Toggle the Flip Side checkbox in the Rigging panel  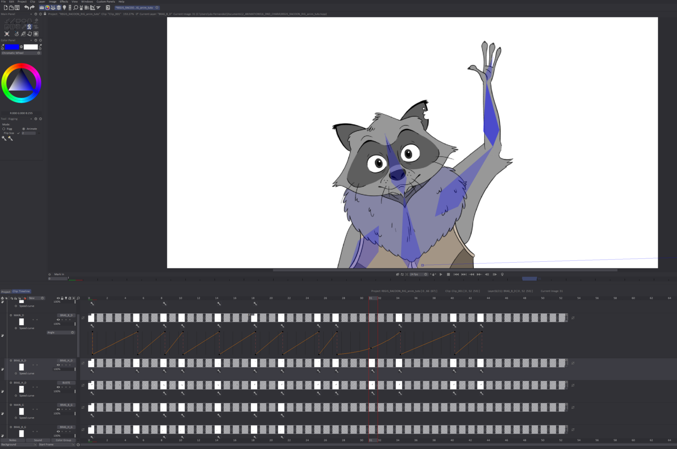coord(18,133)
